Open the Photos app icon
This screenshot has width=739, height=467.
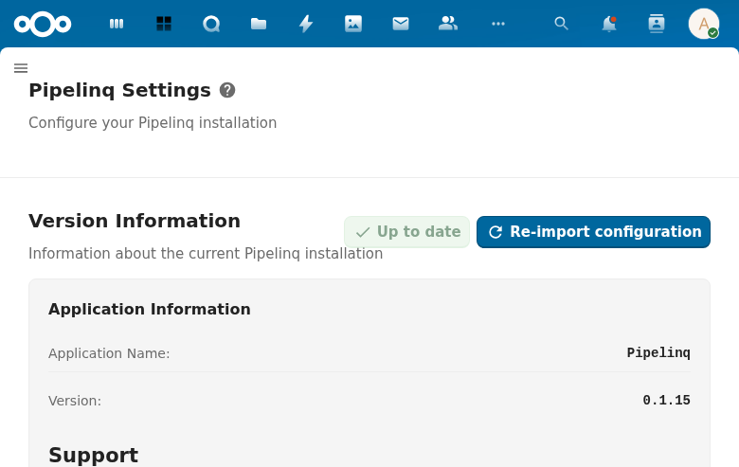353,24
